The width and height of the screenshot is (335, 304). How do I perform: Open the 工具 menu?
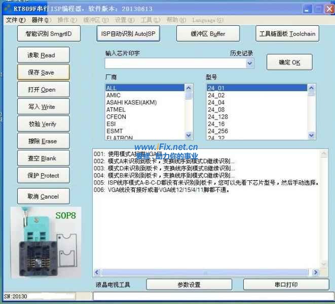tap(151, 20)
